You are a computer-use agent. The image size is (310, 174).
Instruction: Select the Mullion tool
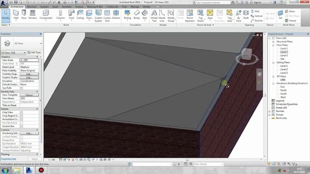tap(116, 15)
